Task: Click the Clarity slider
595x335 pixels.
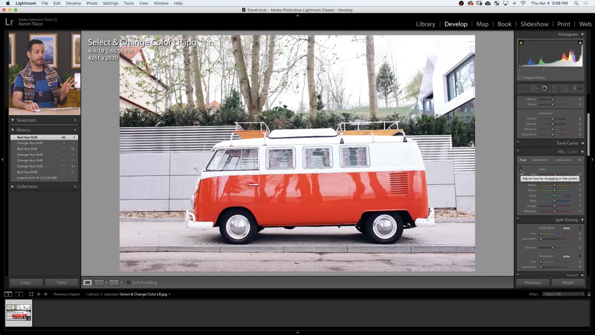Action: [x=553, y=119]
